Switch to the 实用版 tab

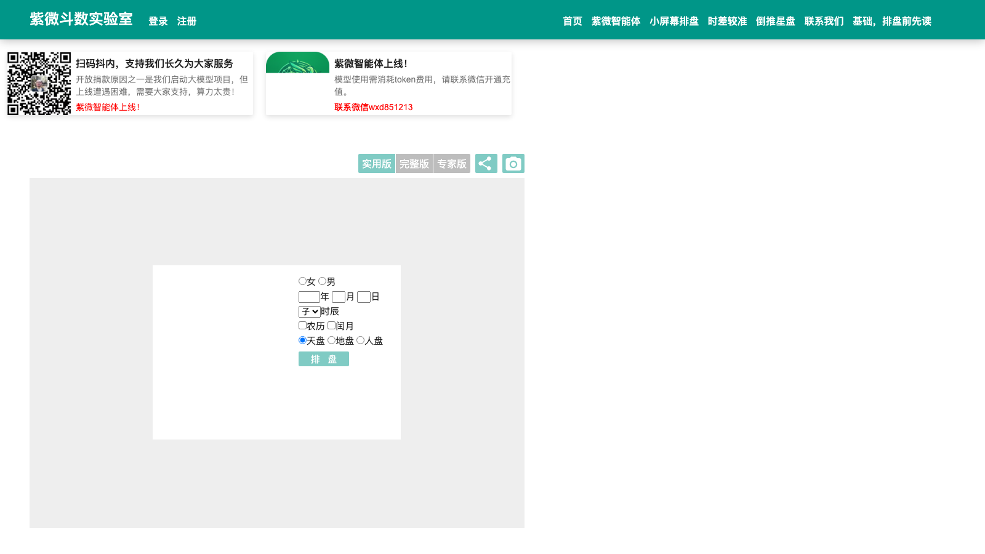[377, 164]
